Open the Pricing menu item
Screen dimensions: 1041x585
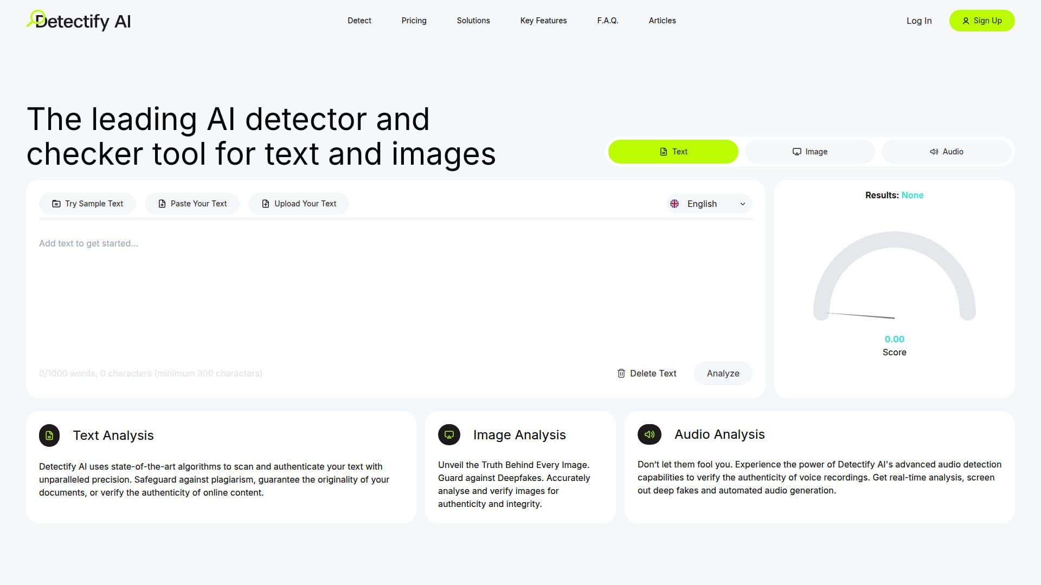tap(414, 21)
